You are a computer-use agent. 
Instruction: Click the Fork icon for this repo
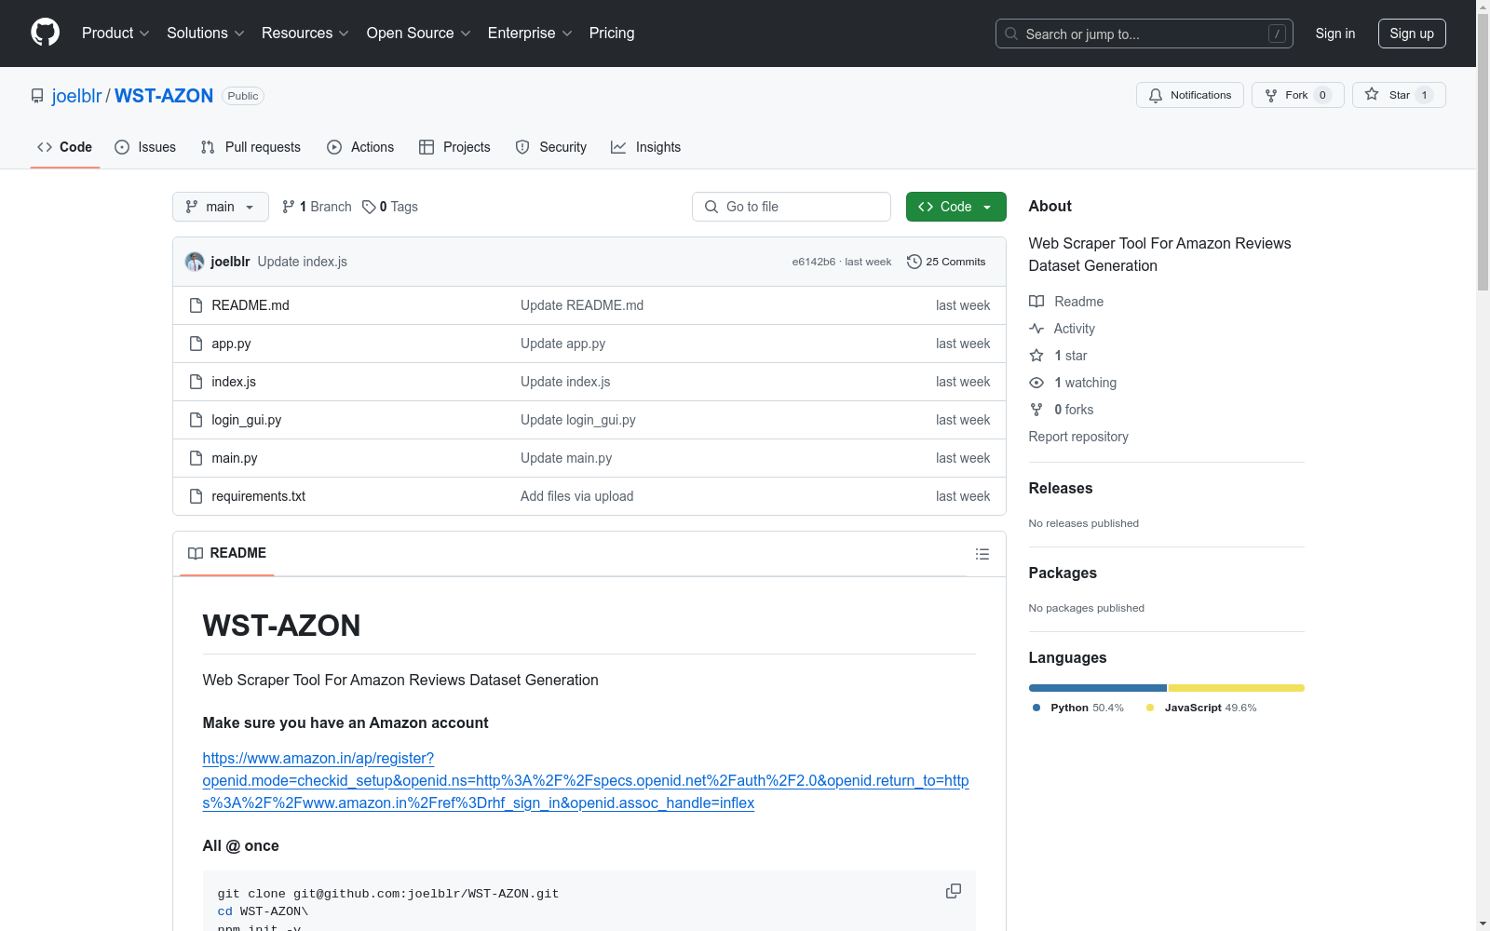pos(1271,95)
